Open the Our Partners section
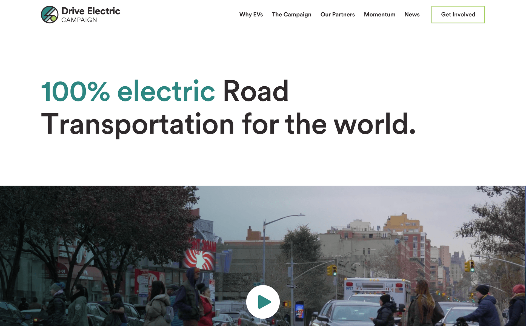The height and width of the screenshot is (326, 526). click(x=338, y=15)
